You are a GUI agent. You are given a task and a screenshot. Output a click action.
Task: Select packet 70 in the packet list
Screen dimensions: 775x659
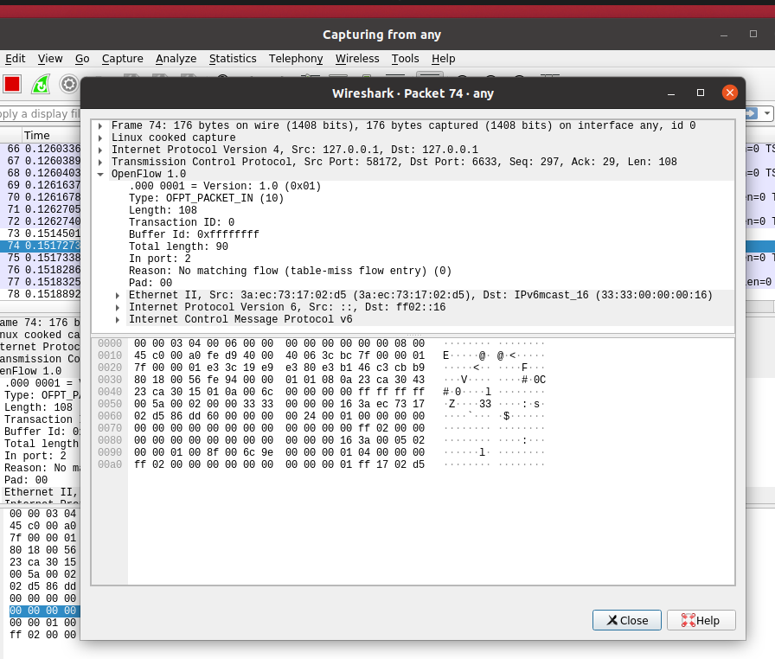click(x=40, y=197)
